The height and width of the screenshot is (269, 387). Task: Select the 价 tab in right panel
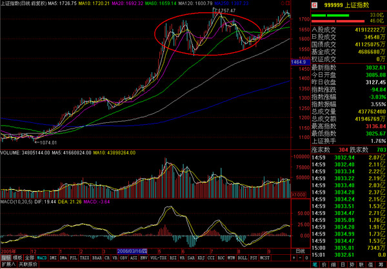(324, 264)
